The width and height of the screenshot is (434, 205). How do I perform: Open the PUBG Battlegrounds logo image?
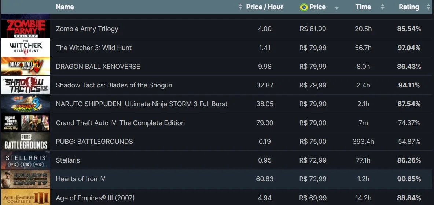26,141
